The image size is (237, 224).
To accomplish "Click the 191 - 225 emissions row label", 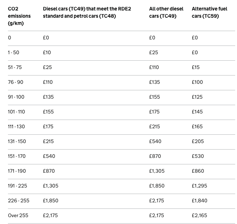I will (18, 186).
